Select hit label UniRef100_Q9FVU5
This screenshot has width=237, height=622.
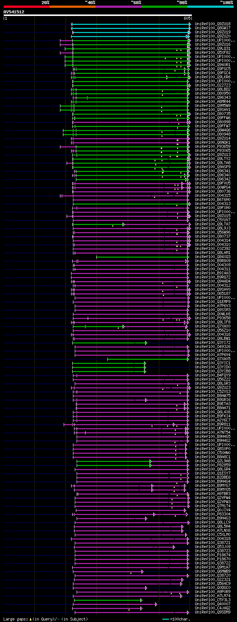tap(213, 183)
